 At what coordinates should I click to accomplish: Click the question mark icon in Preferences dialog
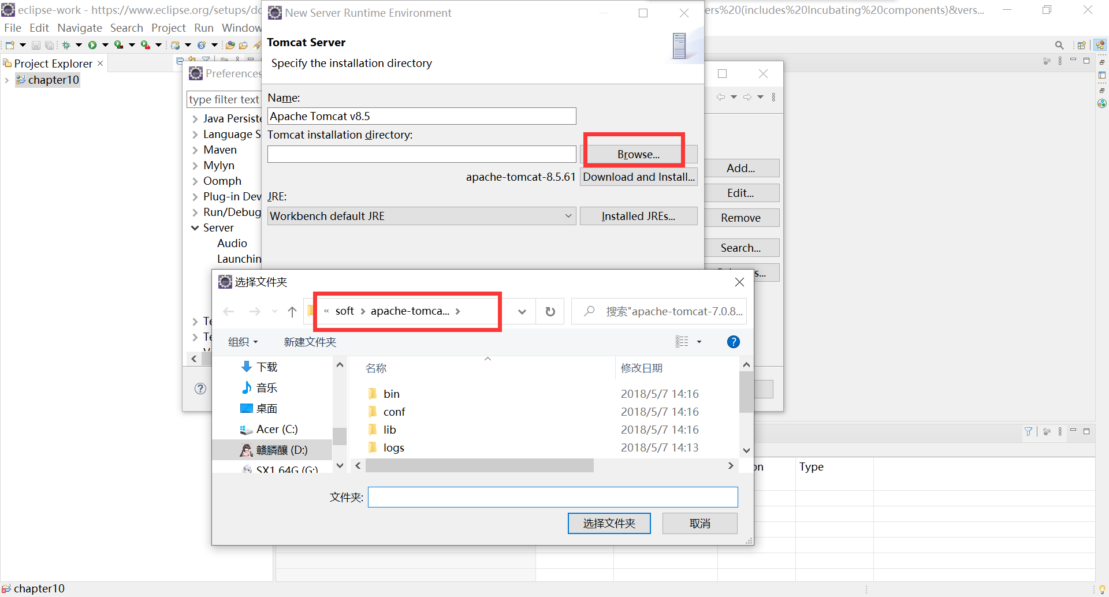200,389
